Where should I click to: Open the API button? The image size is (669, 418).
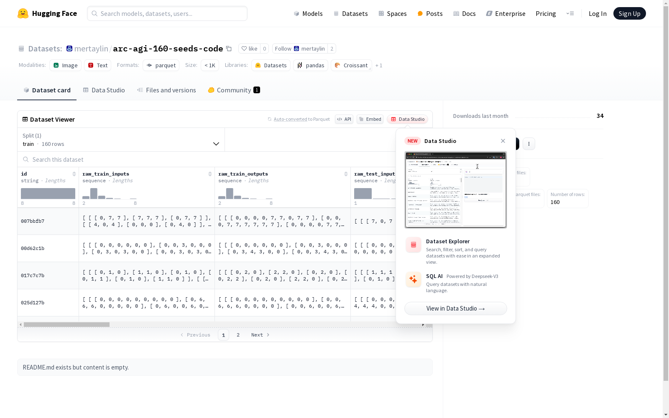(344, 119)
